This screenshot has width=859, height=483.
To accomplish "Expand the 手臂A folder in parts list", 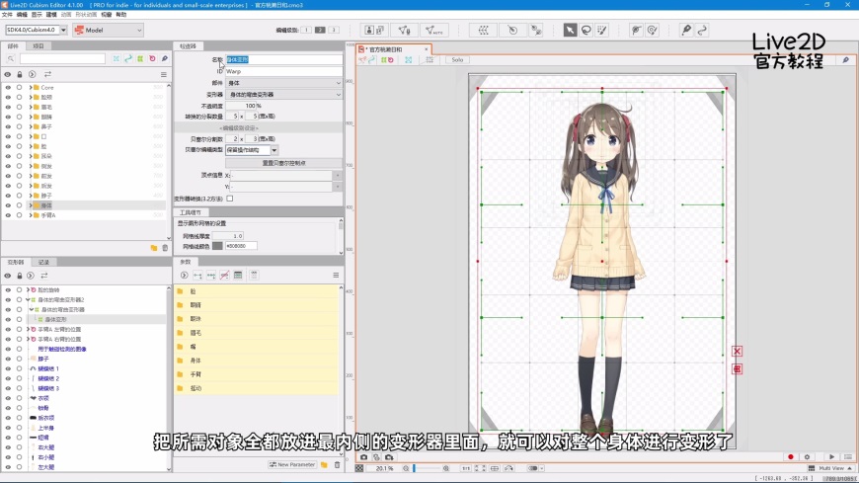I will coord(31,215).
